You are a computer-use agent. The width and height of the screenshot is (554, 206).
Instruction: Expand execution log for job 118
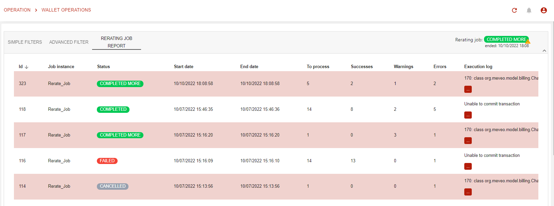click(468, 115)
